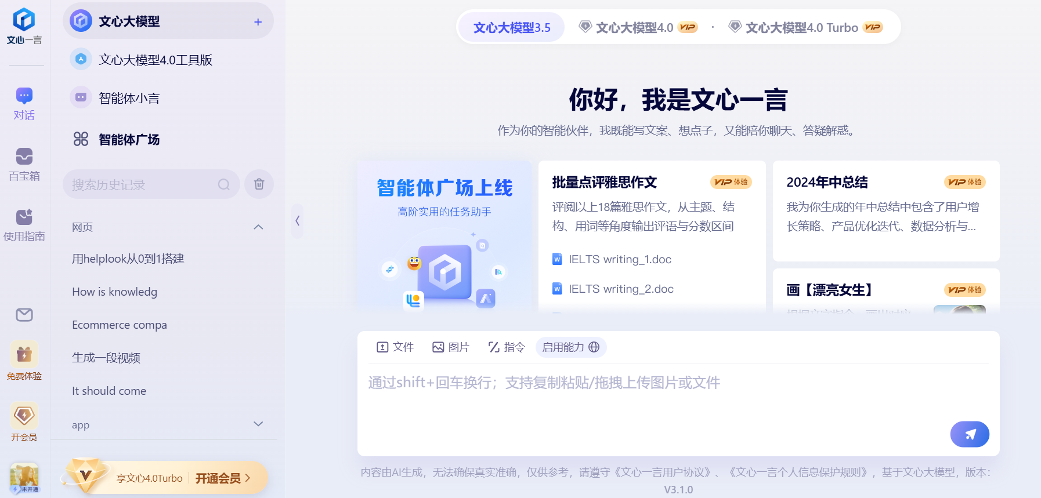Click the 搜索历史记录 search field

pos(151,184)
